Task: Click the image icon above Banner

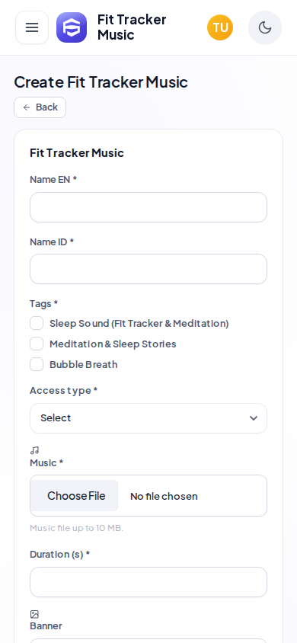Action: click(x=34, y=614)
